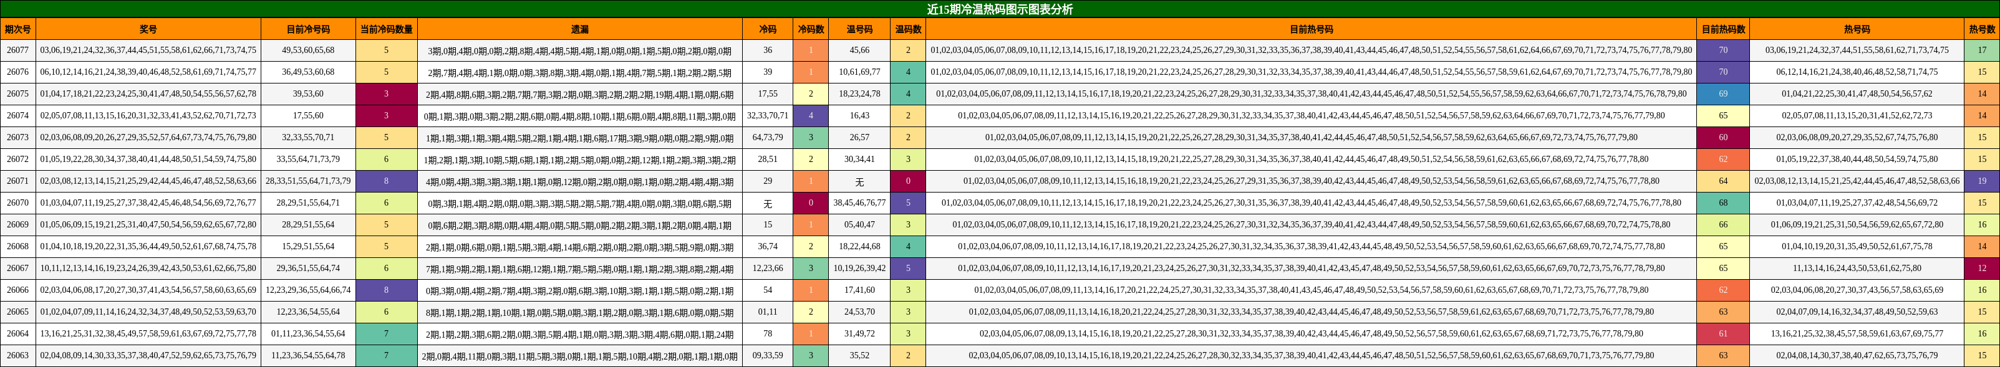Select period number 26077

coord(18,50)
